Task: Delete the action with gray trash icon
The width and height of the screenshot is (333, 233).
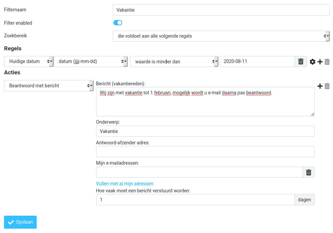Action: (x=327, y=86)
